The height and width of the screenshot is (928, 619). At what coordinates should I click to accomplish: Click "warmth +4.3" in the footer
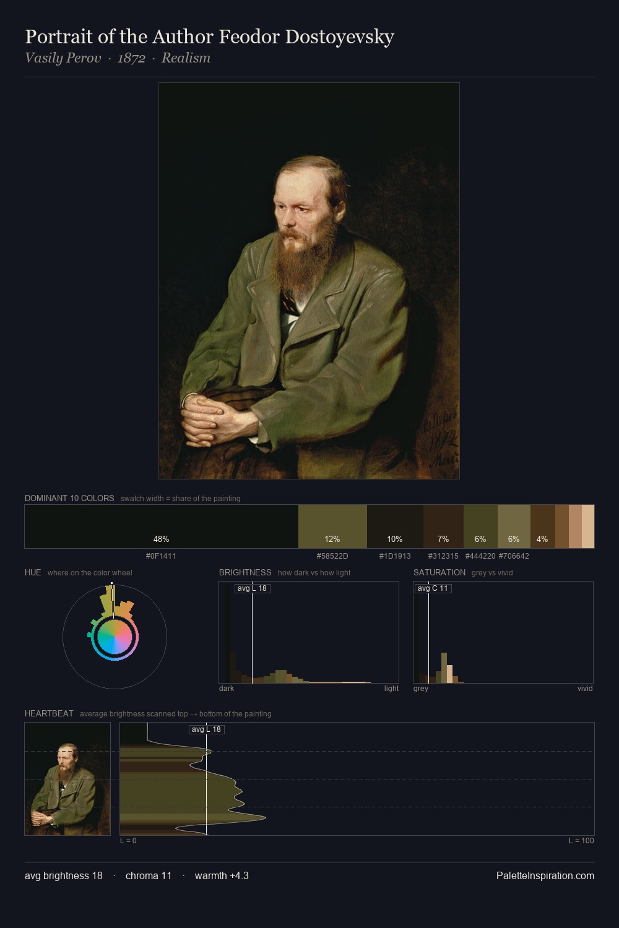pos(222,875)
